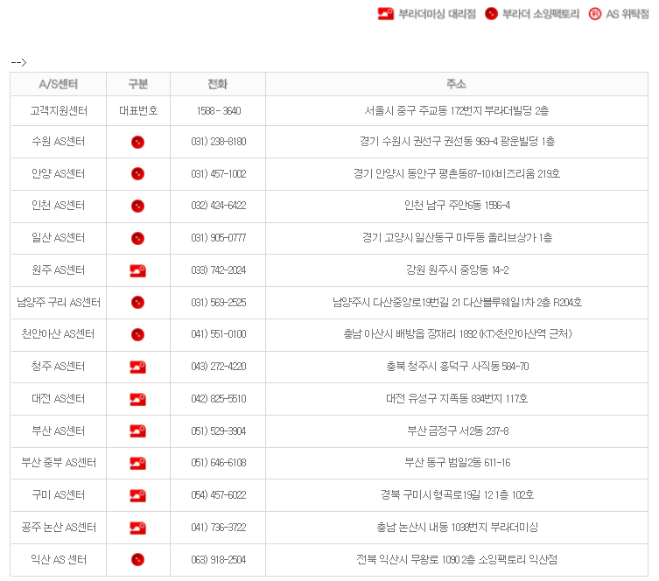Click the 전북 익산시 무왕로 address
Viewport: 659px width, 581px height.
coord(457,560)
